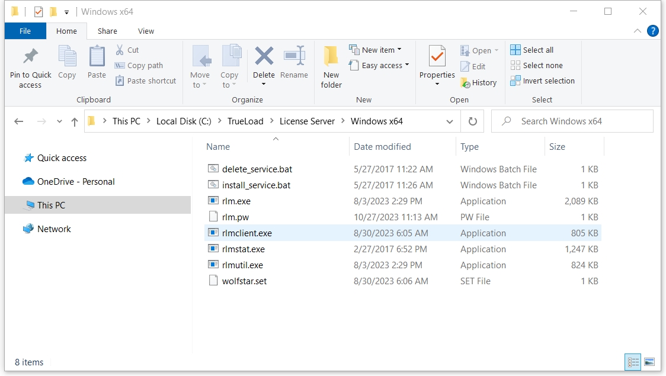Collapse the ribbon with chevron arrow
Screen dimensions: 666x376
pos(638,31)
